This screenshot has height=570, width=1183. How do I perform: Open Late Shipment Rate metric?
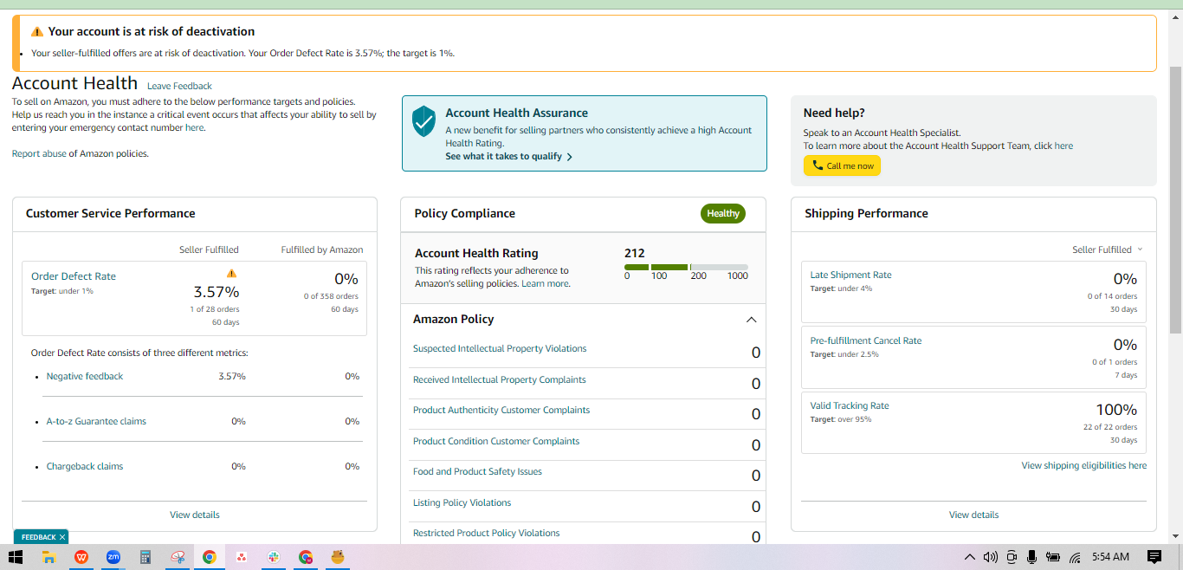tap(850, 275)
